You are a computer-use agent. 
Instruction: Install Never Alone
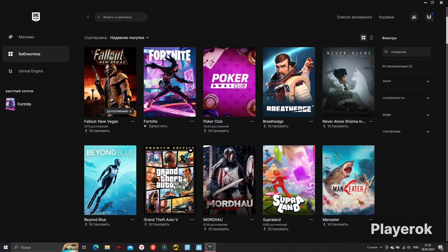[335, 126]
